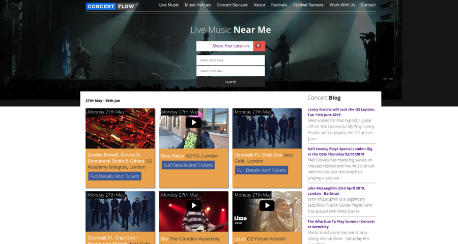Play the Rico Nasty video
Image resolution: width=458 pixels, height=244 pixels.
(x=193, y=123)
